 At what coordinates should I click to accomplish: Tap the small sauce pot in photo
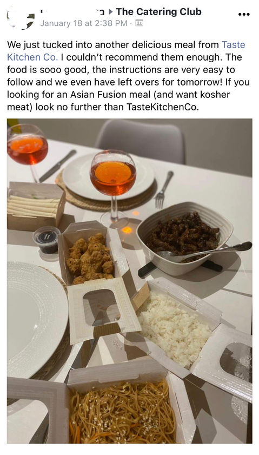click(x=47, y=240)
